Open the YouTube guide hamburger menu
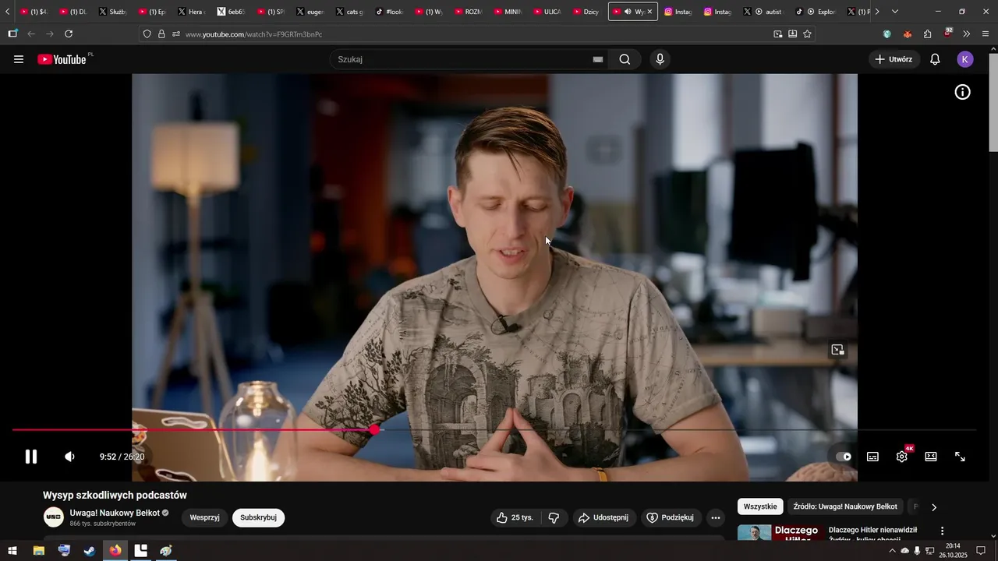The image size is (998, 561). coord(19,59)
